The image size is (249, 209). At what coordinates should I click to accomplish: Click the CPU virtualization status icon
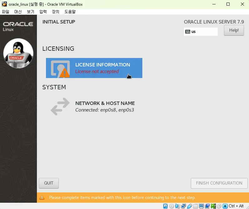(x=213, y=206)
